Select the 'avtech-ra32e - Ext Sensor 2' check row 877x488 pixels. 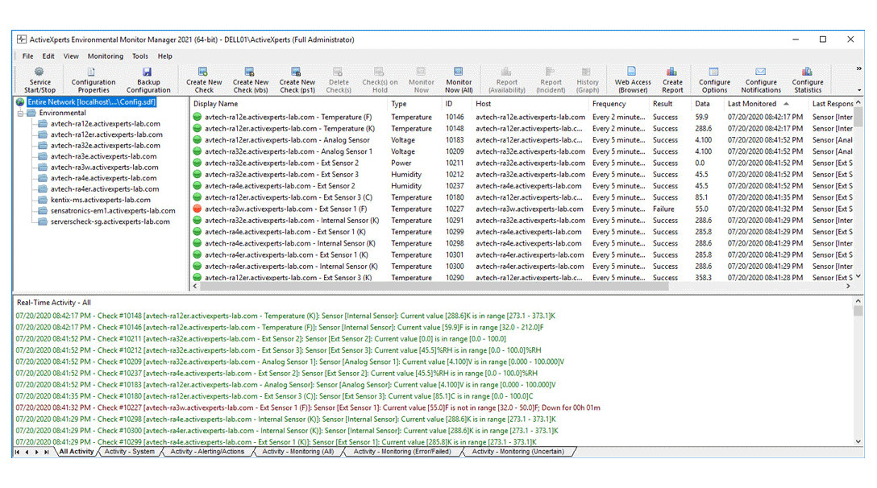click(x=522, y=163)
